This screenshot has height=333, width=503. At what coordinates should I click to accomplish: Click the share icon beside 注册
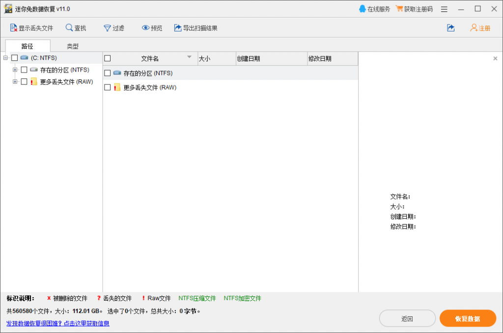(451, 28)
